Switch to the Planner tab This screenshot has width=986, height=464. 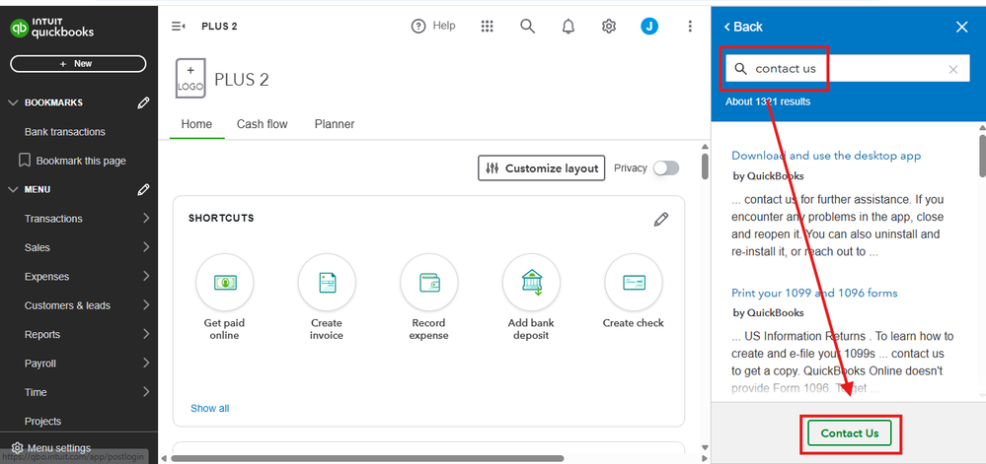335,124
